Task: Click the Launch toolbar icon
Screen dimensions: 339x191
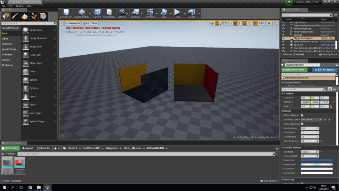Action: click(192, 13)
